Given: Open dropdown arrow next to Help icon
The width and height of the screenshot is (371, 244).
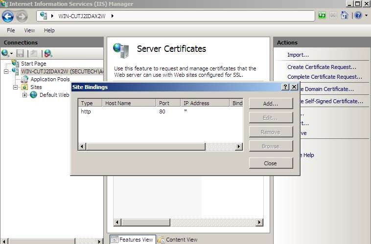Looking at the screenshot, I should (366, 16).
